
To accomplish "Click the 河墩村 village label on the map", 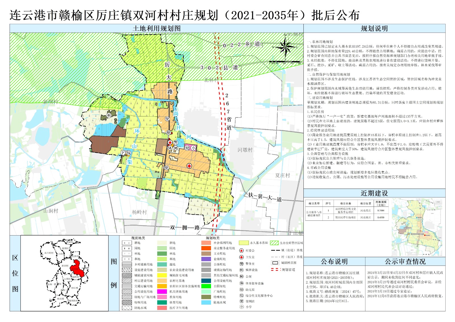I will pyautogui.click(x=245, y=150).
